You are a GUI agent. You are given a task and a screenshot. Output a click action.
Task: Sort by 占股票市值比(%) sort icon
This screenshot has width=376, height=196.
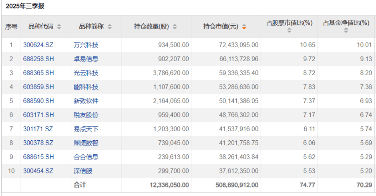tap(289, 31)
